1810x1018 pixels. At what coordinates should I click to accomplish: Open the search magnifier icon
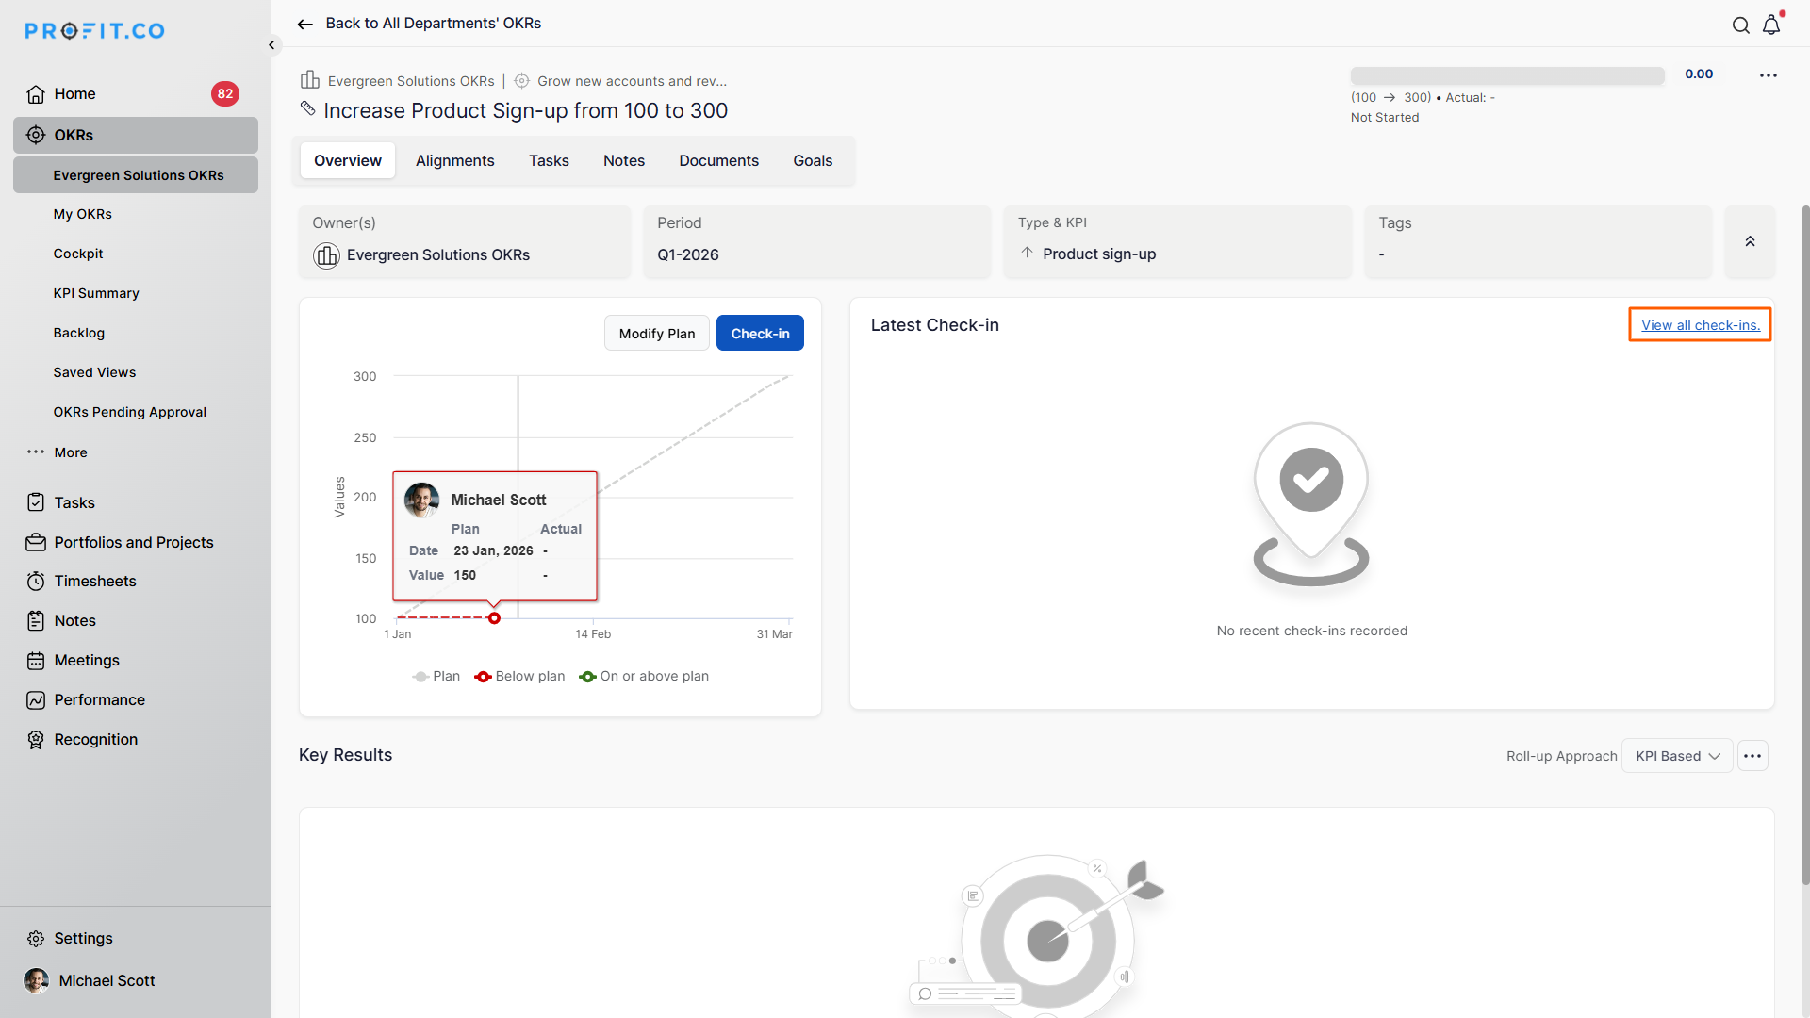pos(1740,25)
